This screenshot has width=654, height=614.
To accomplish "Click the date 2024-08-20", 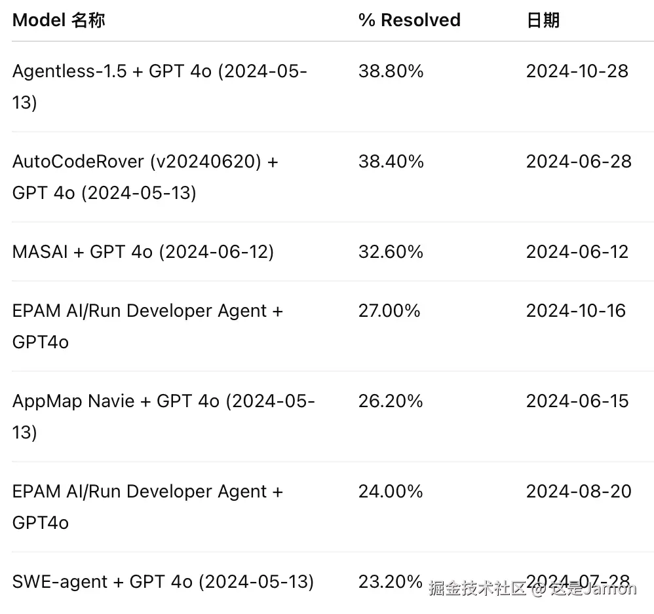I will (578, 492).
